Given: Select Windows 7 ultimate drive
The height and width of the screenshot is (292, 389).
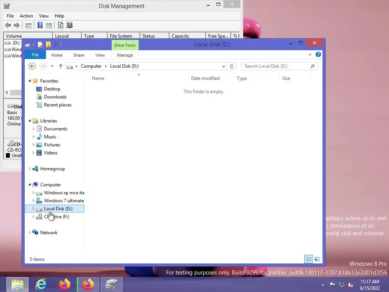Looking at the screenshot, I should pyautogui.click(x=64, y=201).
